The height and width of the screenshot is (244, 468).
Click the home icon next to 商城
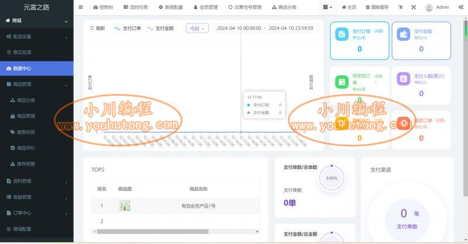coord(8,20)
